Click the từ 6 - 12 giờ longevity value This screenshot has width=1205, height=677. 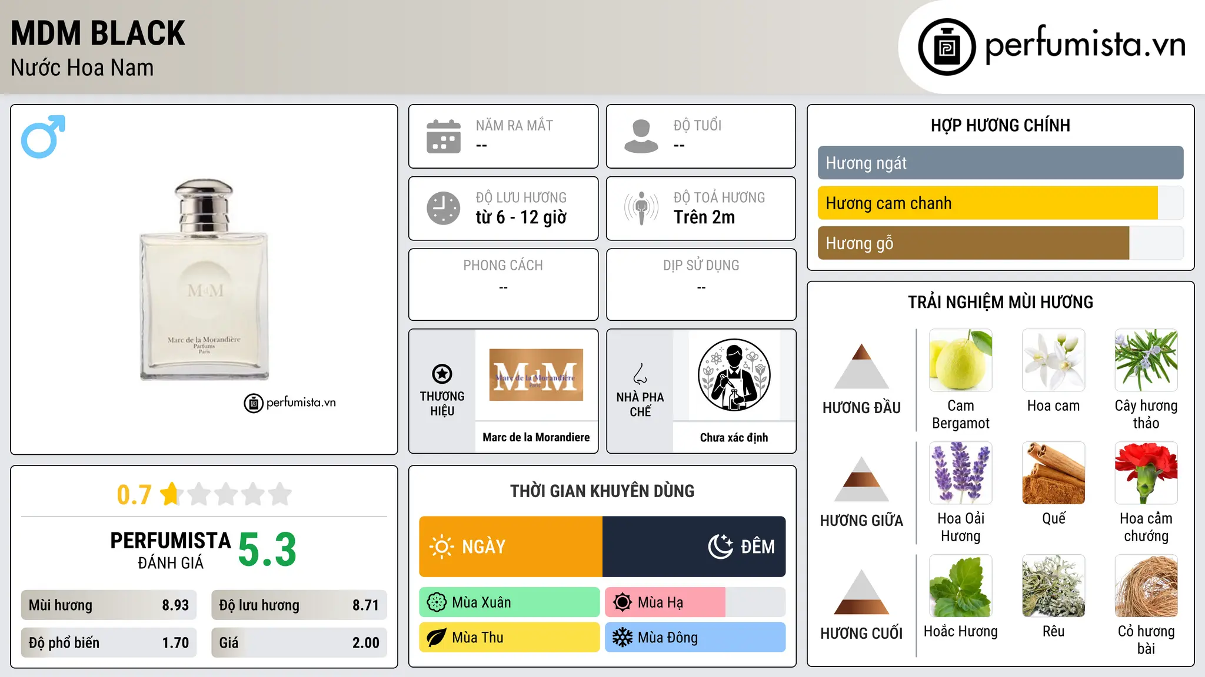(x=521, y=217)
